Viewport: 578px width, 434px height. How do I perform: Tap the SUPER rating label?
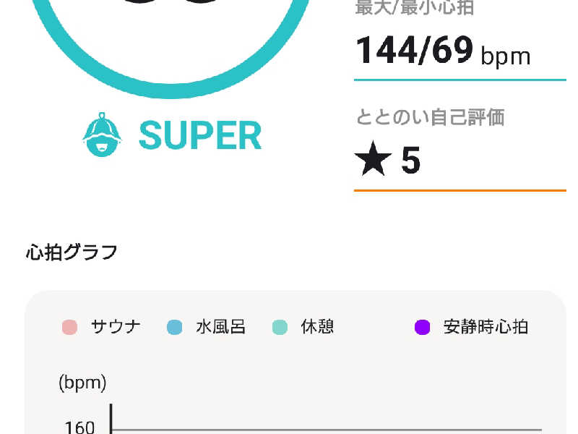tap(200, 135)
